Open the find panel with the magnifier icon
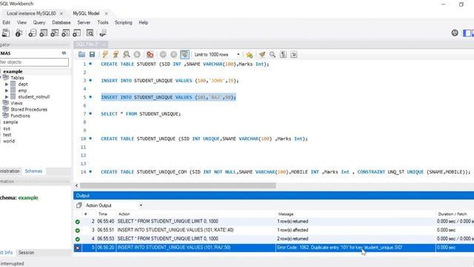Image resolution: width=474 pixels, height=267 pixels. pos(273,54)
